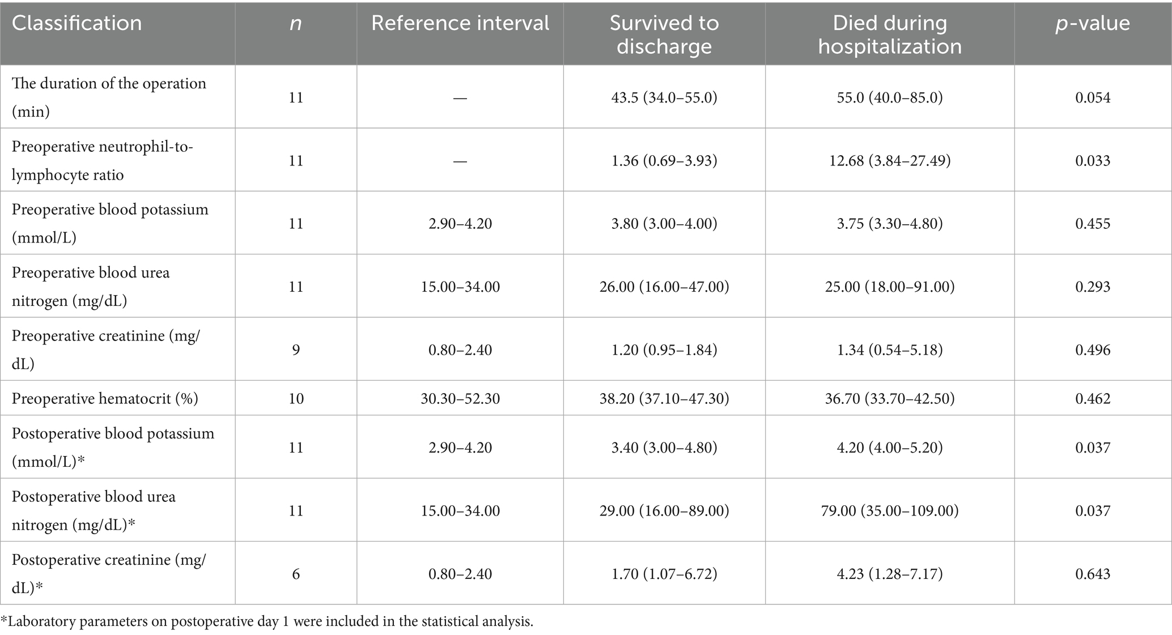Click the cell showing 79.00 (35.00–109.00)

pyautogui.click(x=890, y=511)
